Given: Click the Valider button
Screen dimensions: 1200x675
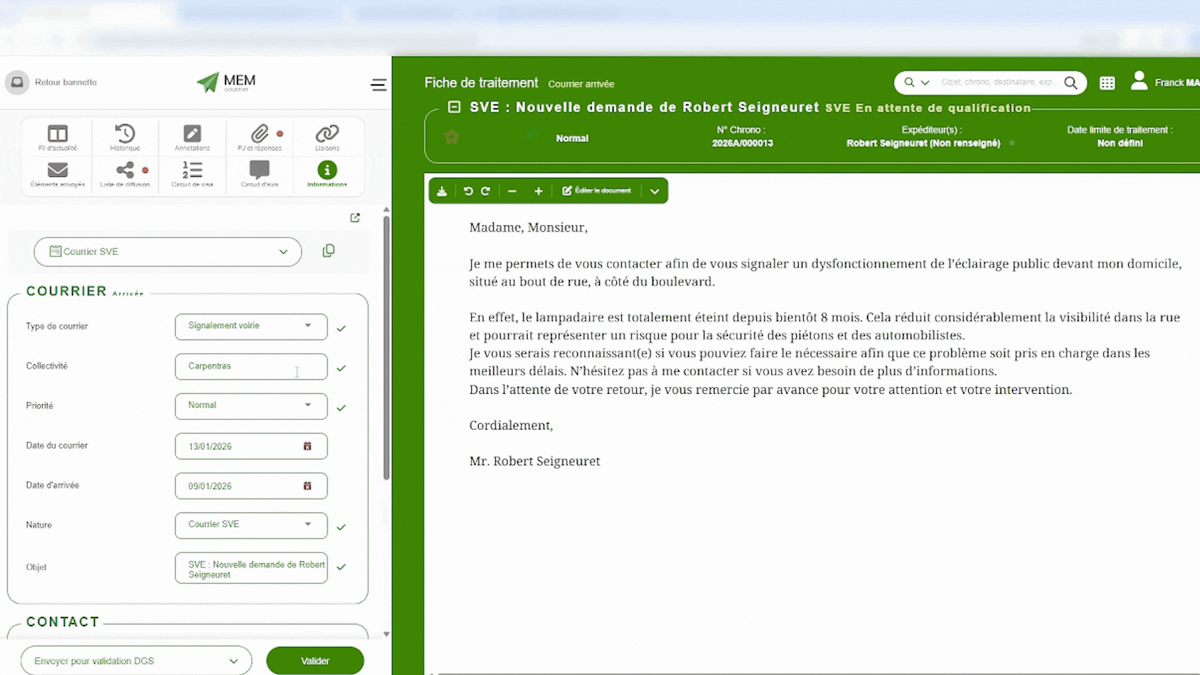Looking at the screenshot, I should coord(315,661).
